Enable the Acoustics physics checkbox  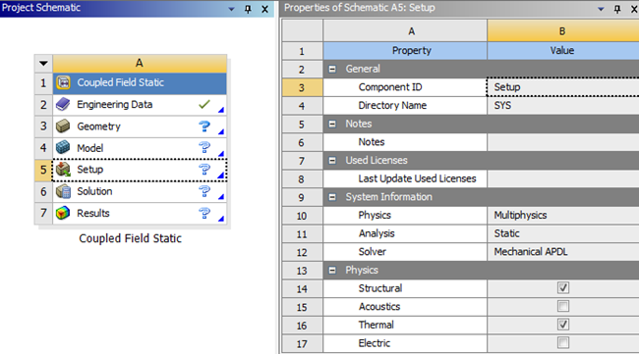pos(563,307)
